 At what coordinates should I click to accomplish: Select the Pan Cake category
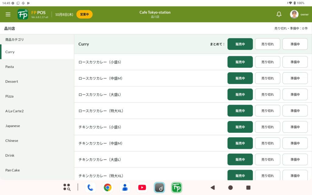(37, 170)
